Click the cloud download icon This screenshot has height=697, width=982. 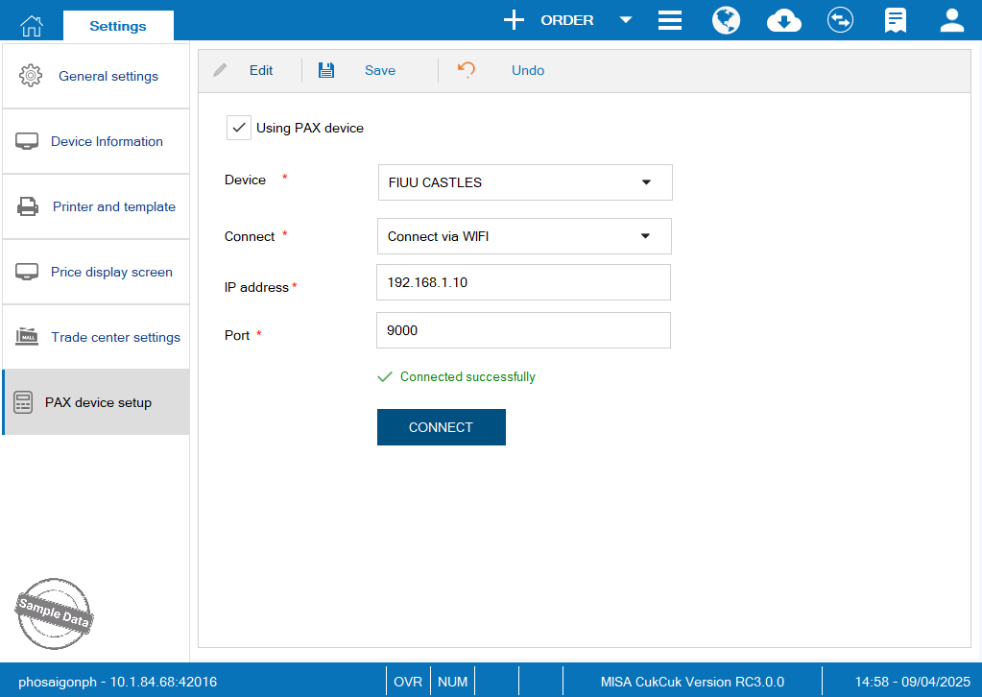point(783,21)
